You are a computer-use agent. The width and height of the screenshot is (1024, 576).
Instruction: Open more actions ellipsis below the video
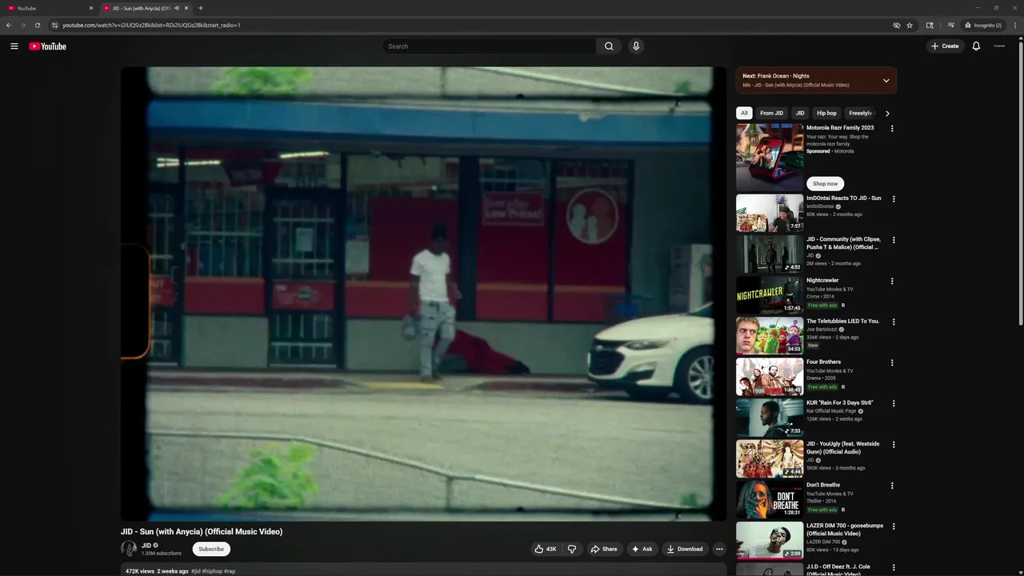719,549
